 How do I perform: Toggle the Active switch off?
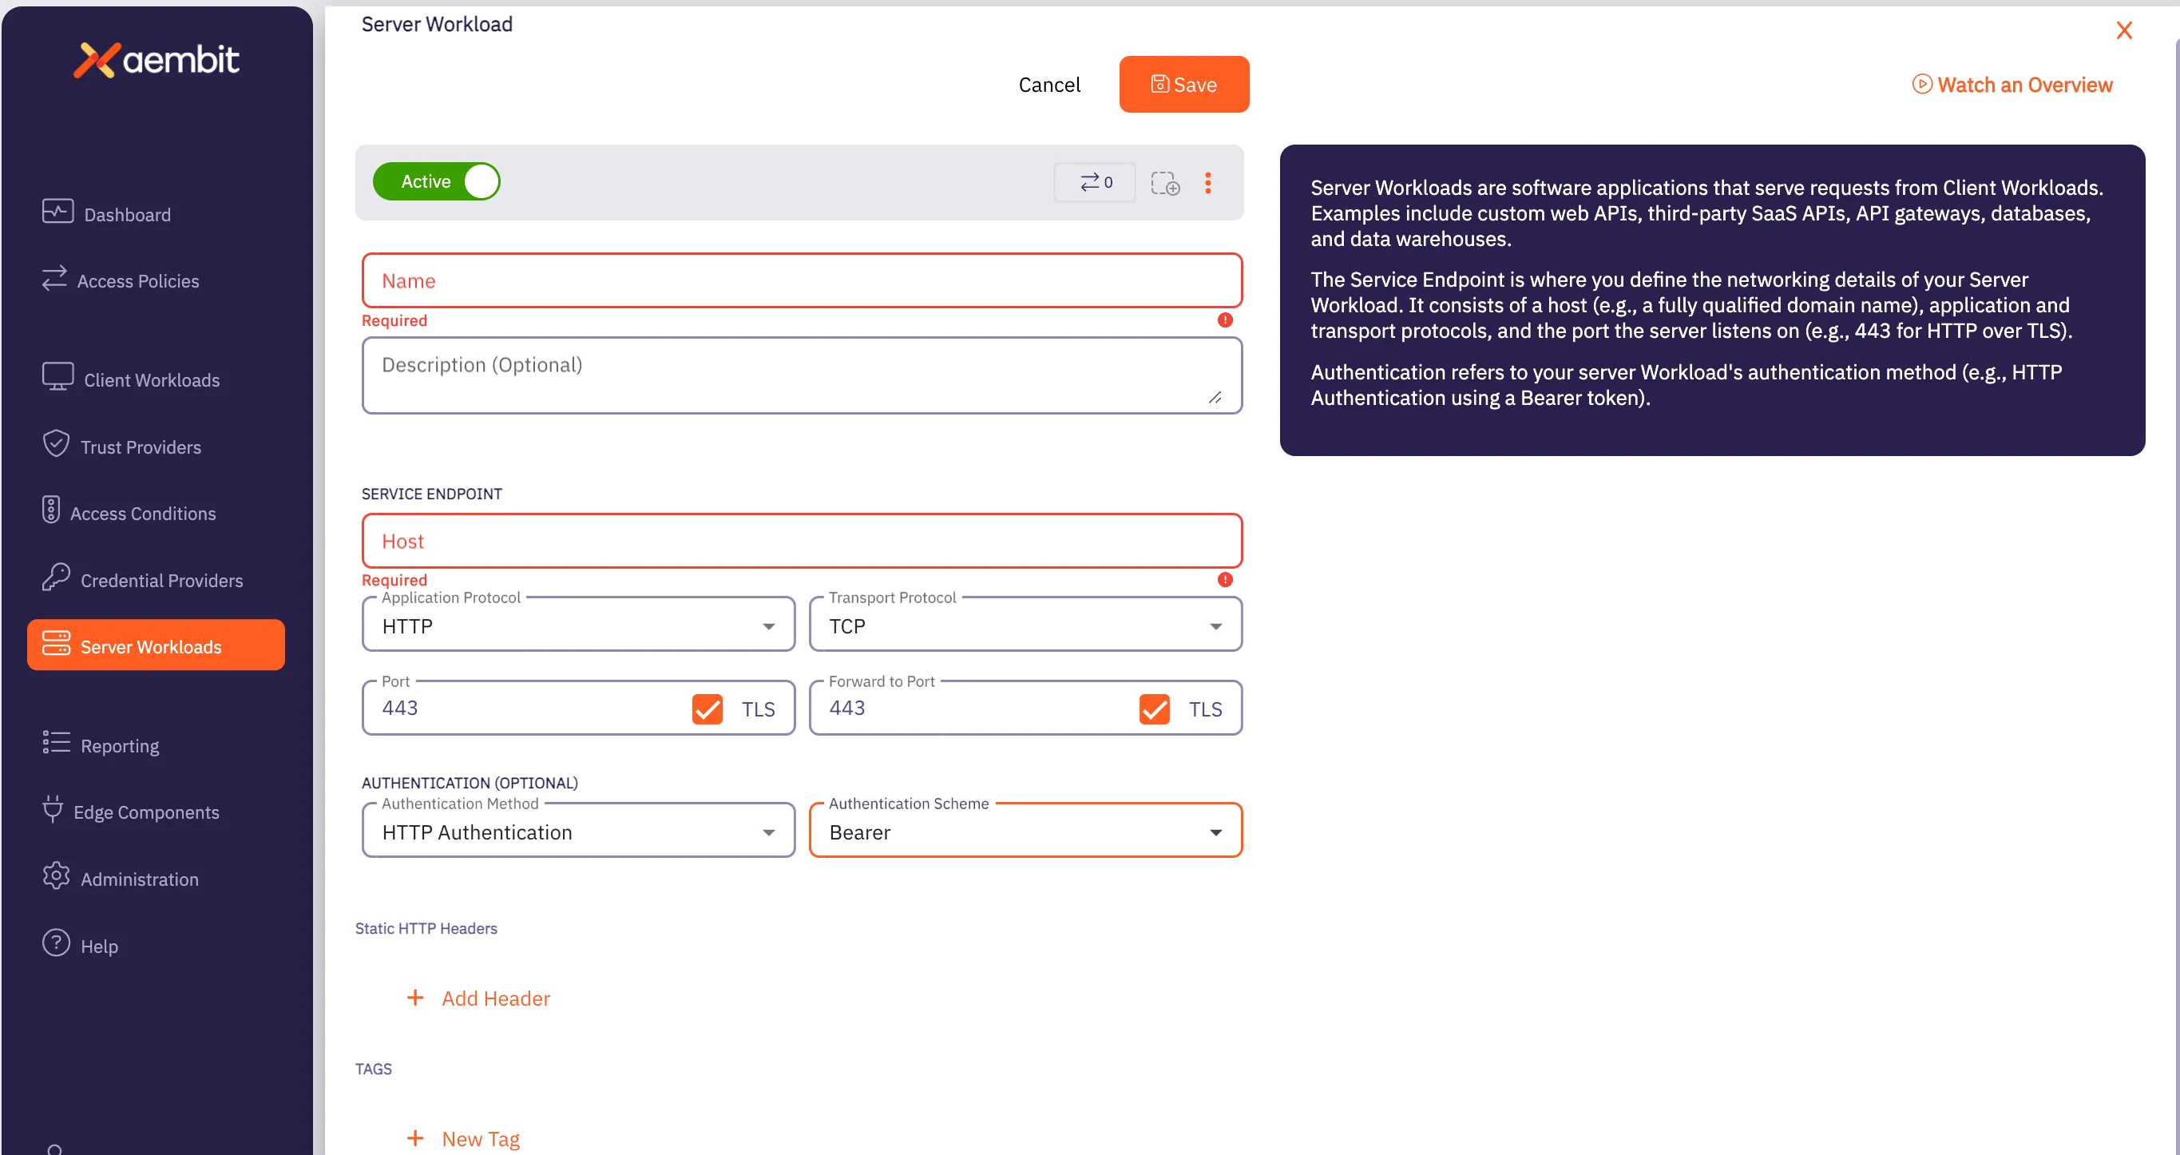pos(478,181)
